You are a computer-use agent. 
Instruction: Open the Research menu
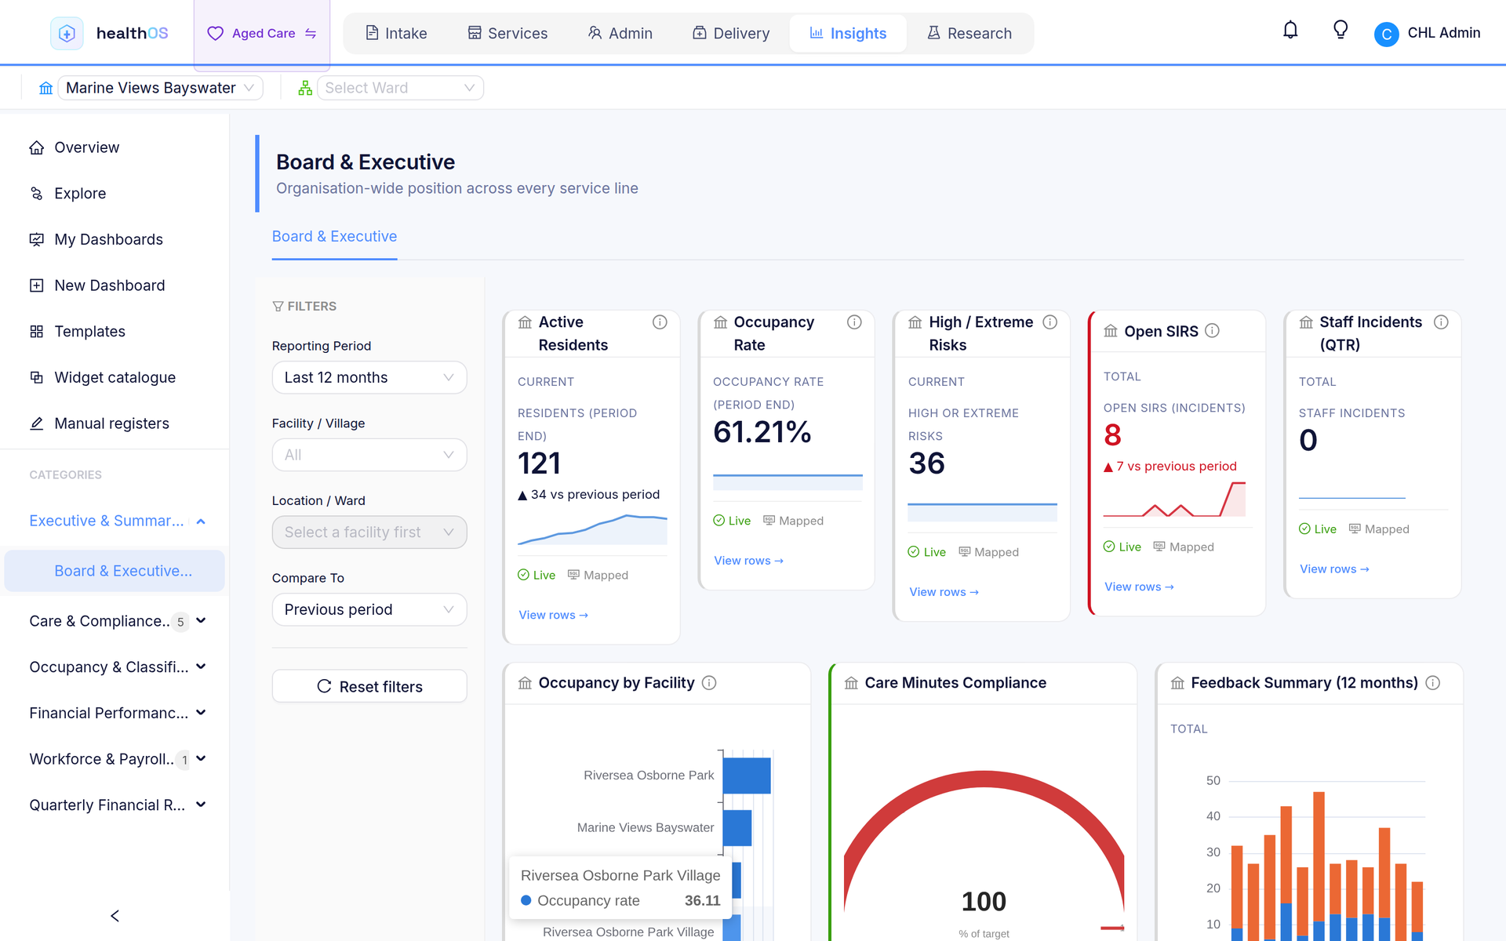point(969,34)
